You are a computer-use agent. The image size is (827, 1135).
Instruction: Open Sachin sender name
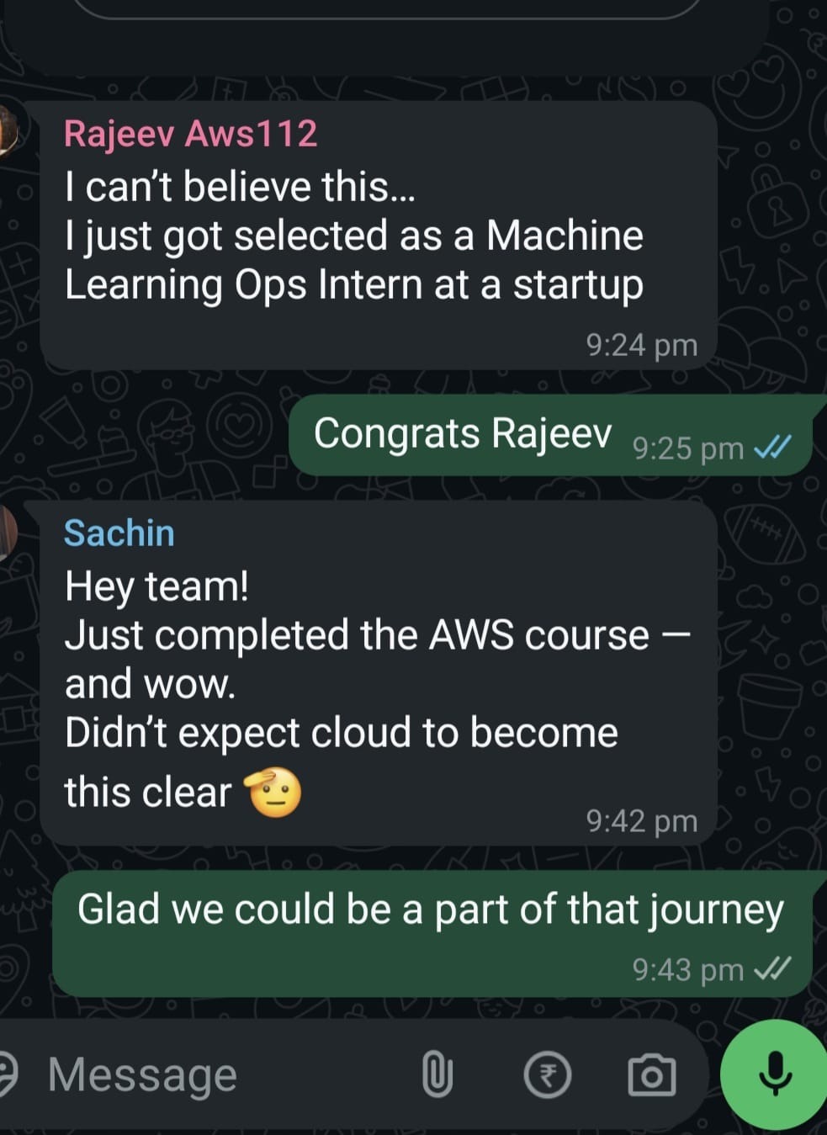click(119, 533)
